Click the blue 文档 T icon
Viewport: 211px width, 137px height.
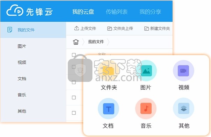(x=108, y=108)
